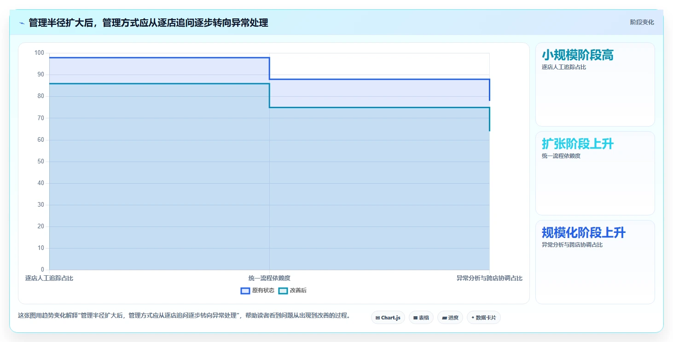
Task: Click the 逐店人工追踪占比 subtitle in first card
Action: (x=564, y=67)
